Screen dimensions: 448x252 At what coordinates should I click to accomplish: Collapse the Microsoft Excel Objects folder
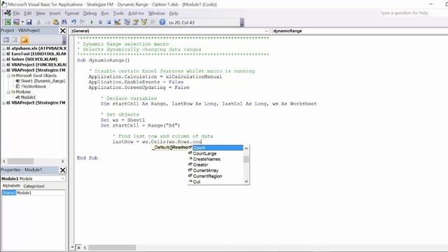pyautogui.click(x=8, y=76)
